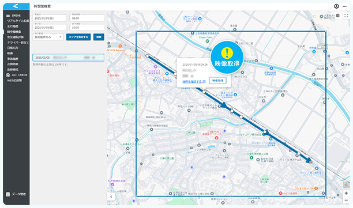Open the user account icon
The width and height of the screenshot is (353, 208).
[336, 6]
